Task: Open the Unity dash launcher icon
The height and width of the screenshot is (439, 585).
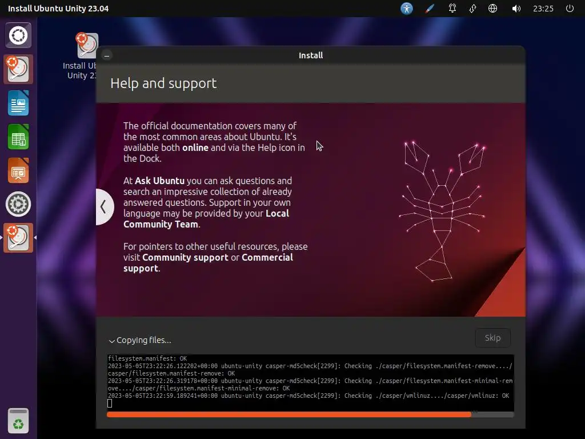Action: click(x=18, y=35)
